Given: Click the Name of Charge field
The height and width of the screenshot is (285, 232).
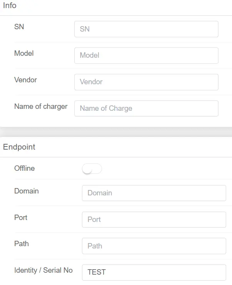Looking at the screenshot, I should [x=146, y=108].
